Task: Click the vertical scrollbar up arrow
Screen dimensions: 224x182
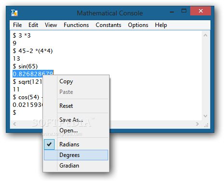Action: coord(205,35)
